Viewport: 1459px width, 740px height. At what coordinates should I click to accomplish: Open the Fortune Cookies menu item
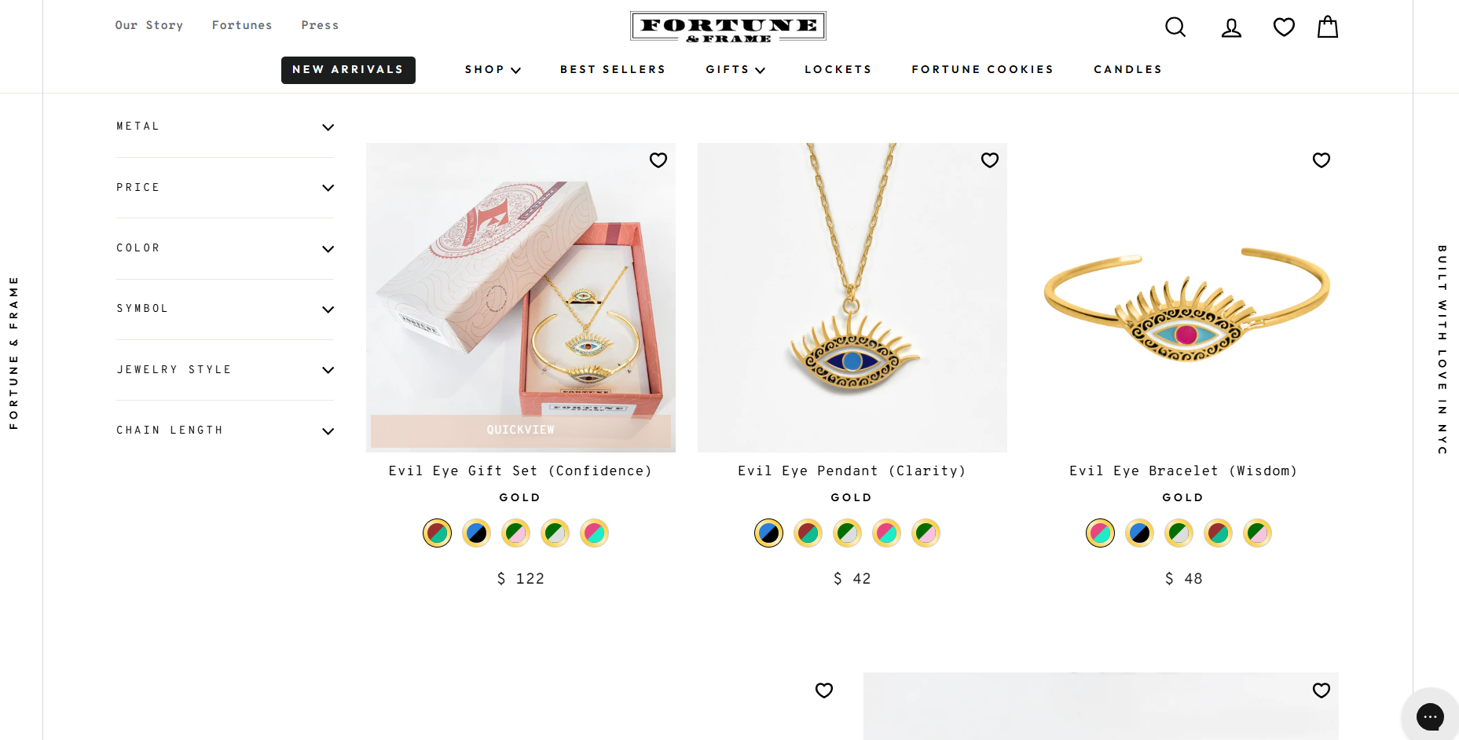coord(982,70)
